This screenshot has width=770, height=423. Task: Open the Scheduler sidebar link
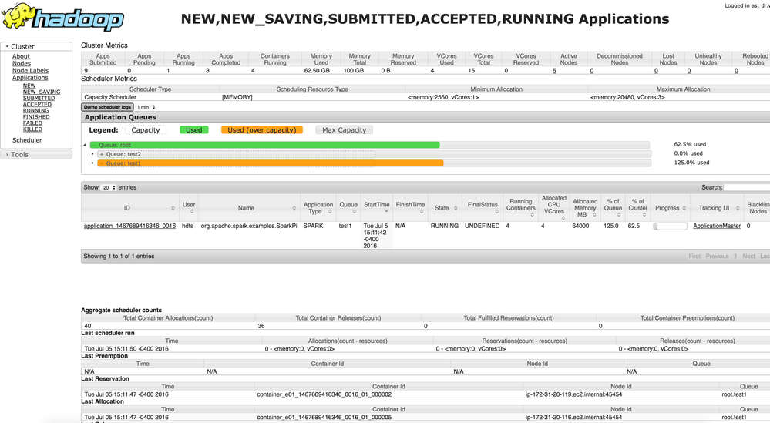click(27, 140)
